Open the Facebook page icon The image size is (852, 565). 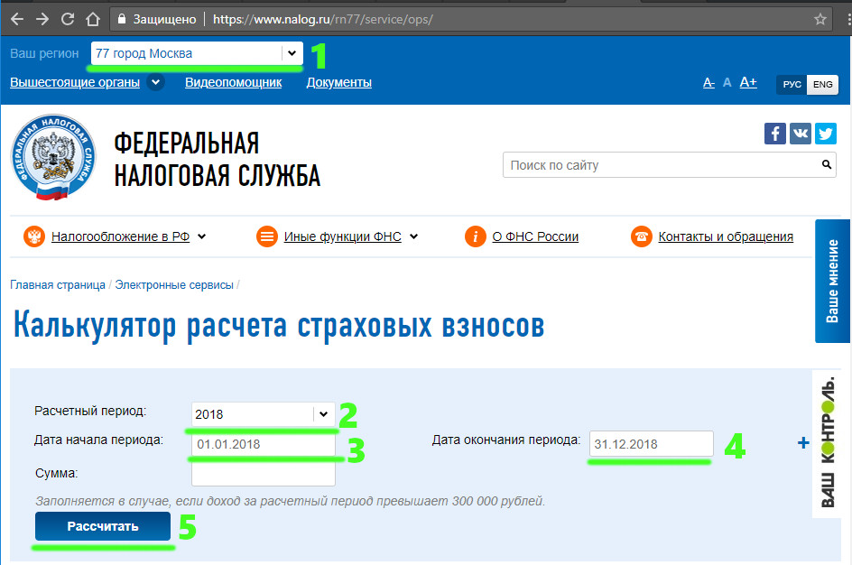[x=774, y=134]
